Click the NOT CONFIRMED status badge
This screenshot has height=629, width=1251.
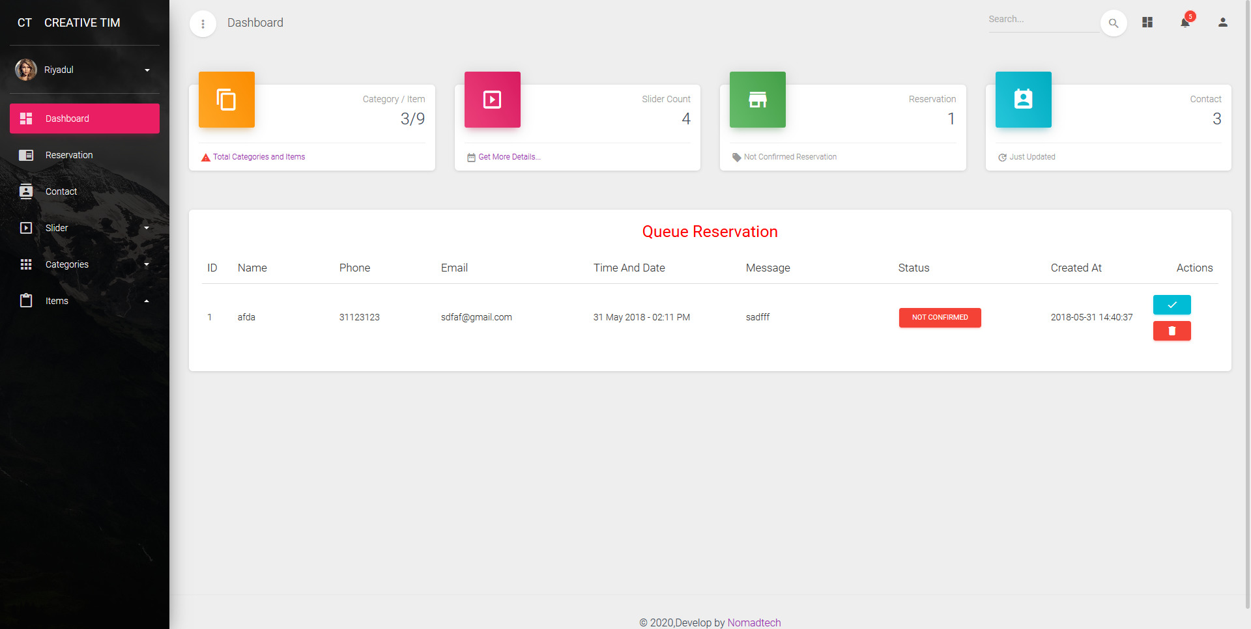click(940, 318)
